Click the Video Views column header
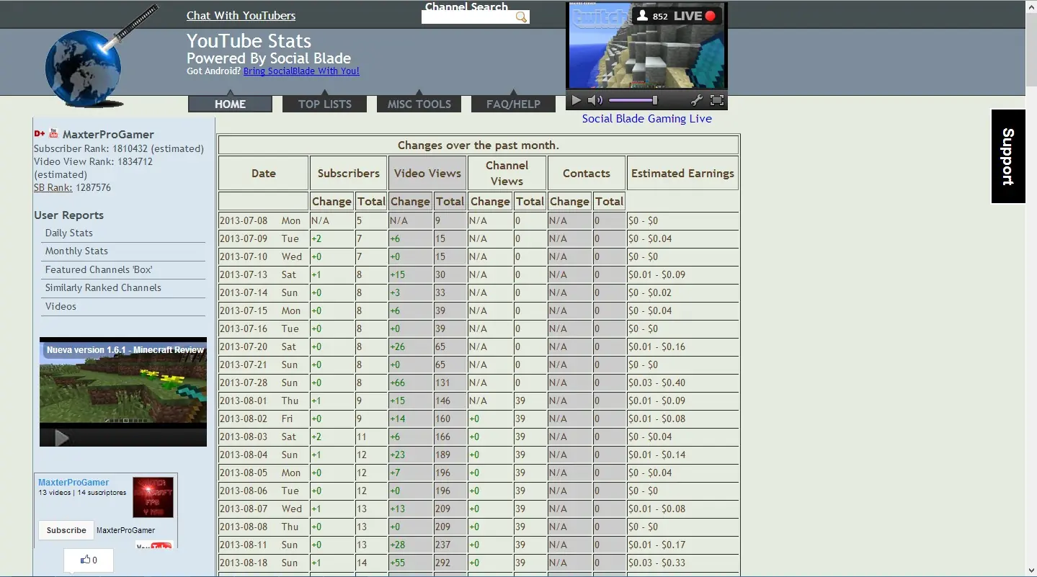1037x577 pixels. tap(427, 173)
